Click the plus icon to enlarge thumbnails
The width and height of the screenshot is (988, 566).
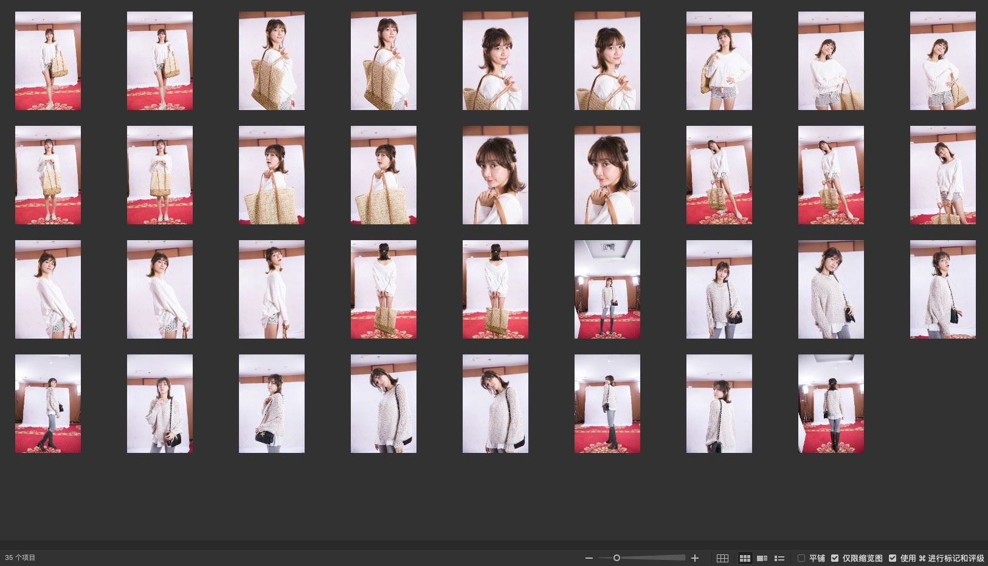695,558
